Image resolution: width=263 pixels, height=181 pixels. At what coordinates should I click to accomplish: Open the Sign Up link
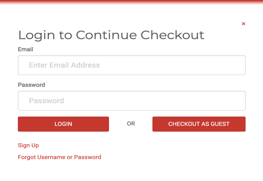point(28,146)
